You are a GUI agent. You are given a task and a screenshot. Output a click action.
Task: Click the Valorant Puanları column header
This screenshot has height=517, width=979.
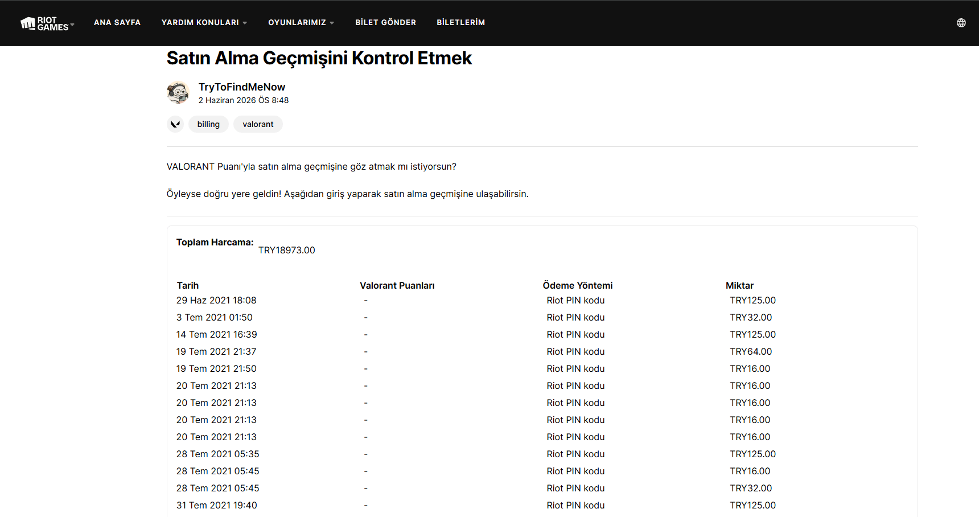397,286
